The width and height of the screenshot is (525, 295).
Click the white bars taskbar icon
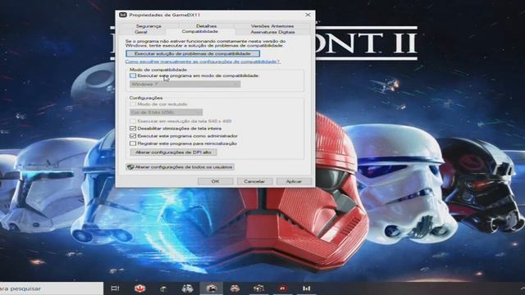tap(306, 288)
